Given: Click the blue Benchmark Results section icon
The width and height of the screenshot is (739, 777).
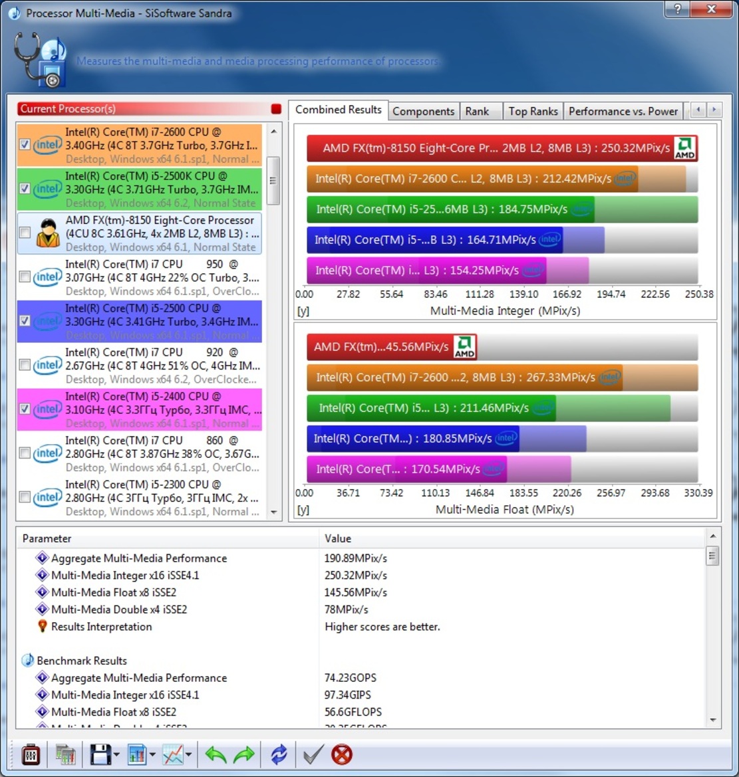Looking at the screenshot, I should pos(28,661).
